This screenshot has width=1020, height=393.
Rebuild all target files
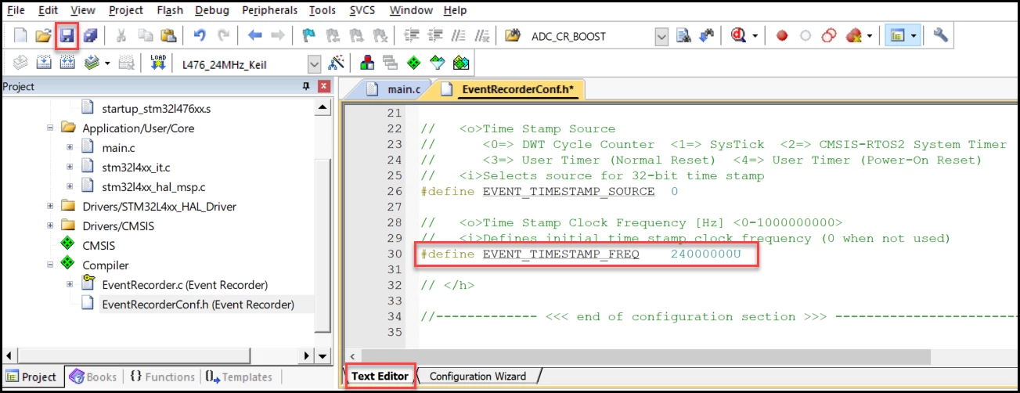pos(67,63)
